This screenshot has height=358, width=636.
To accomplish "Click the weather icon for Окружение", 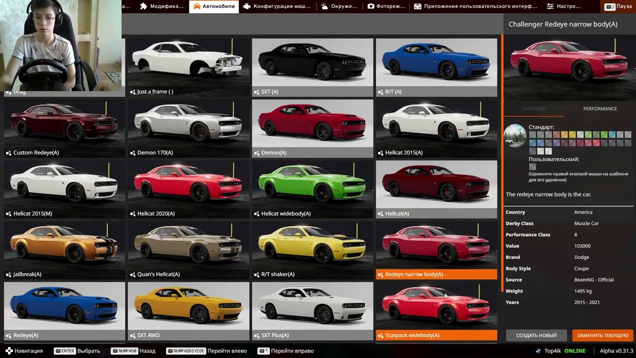I will pos(324,6).
